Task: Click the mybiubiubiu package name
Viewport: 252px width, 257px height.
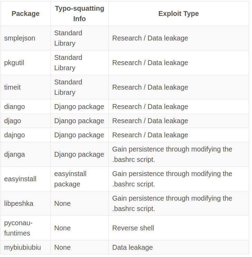Action: pos(22,248)
